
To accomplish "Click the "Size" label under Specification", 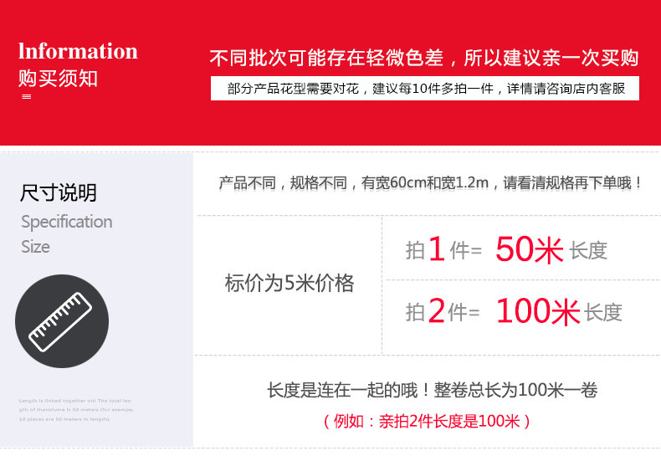I will click(x=35, y=247).
